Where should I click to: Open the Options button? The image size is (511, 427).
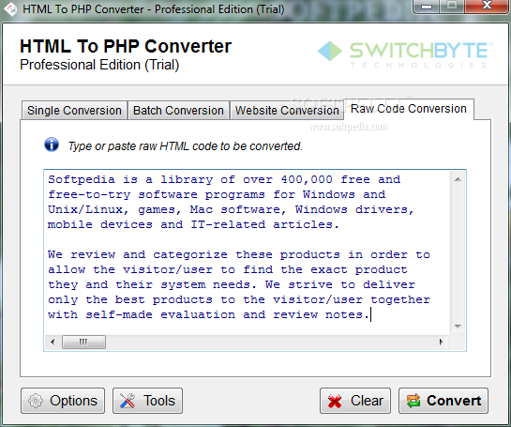coord(63,401)
